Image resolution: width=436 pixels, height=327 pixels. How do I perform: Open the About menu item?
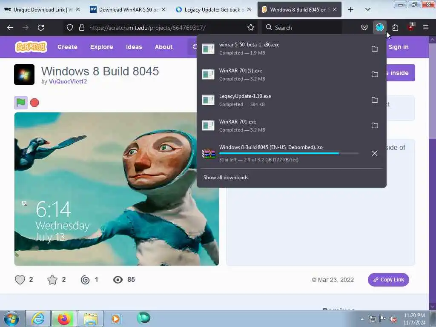point(163,47)
